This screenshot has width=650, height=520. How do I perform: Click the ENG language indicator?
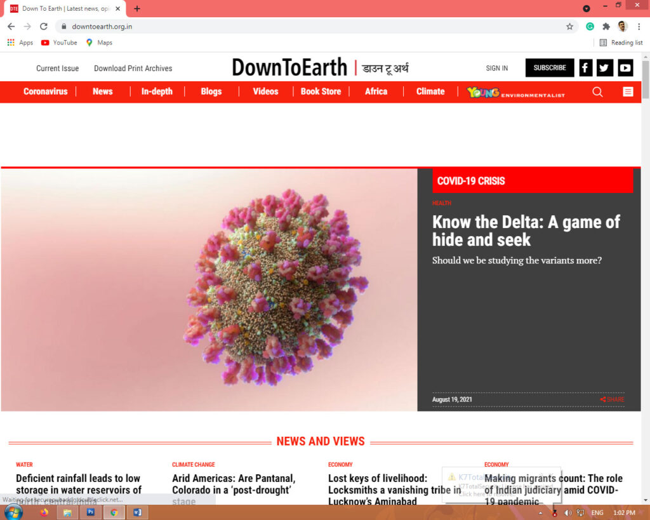(597, 513)
